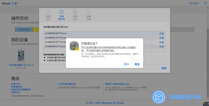This screenshot has height=106, width=209.
Task: Click the 恢复通讯录？ dialog title
Action: [89, 44]
